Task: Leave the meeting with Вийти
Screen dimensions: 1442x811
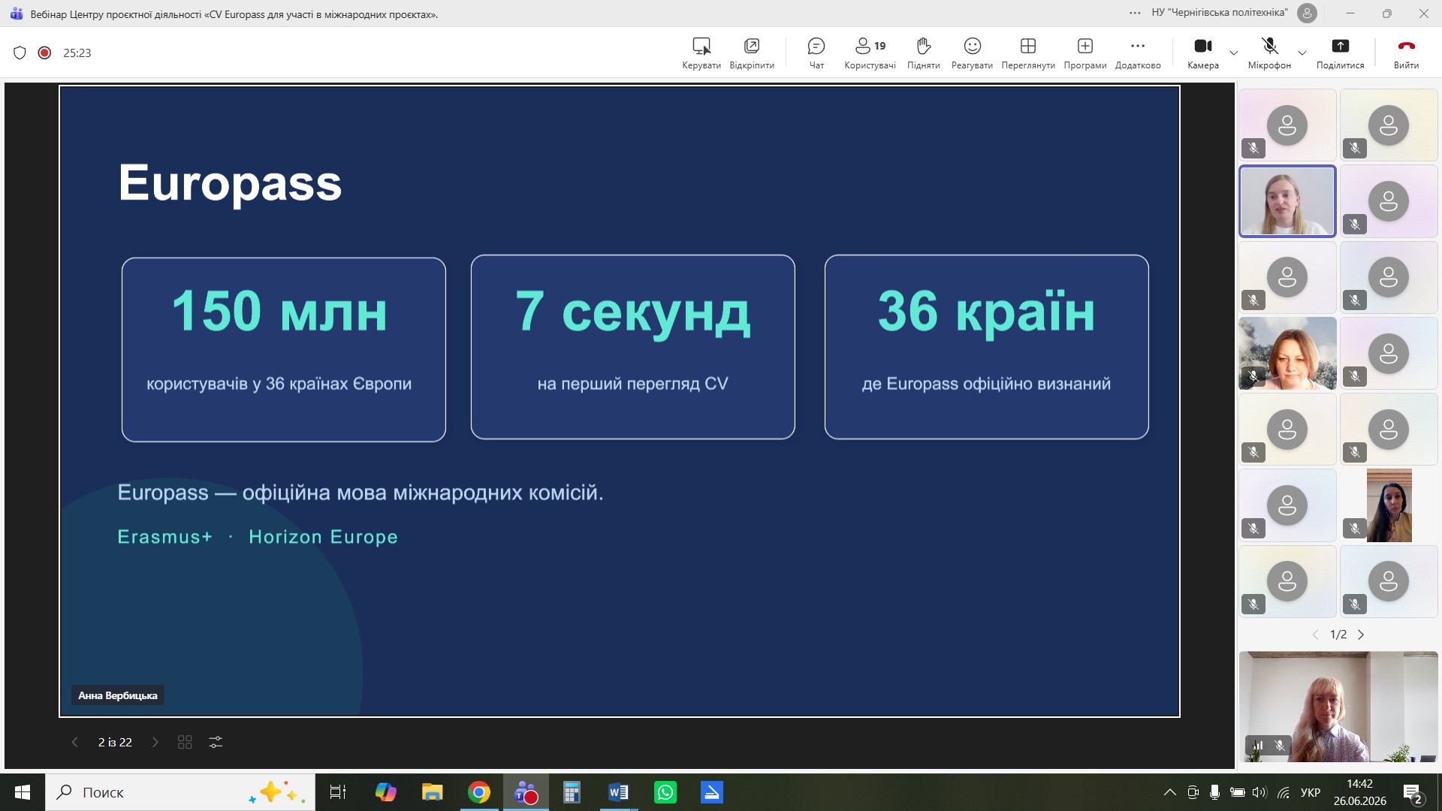Action: [1406, 53]
